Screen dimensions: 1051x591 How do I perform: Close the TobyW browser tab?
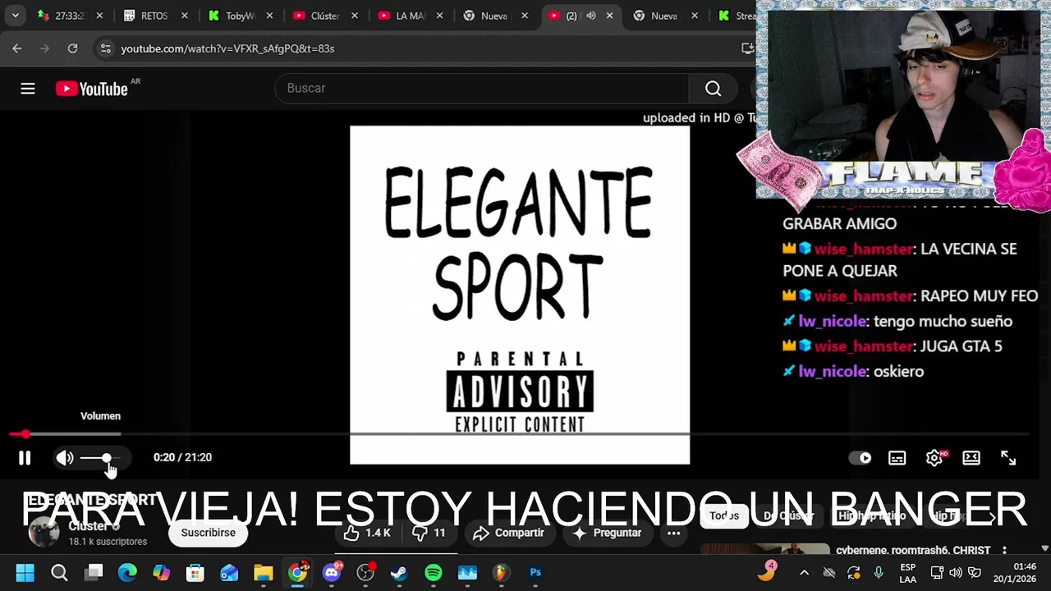[x=269, y=16]
